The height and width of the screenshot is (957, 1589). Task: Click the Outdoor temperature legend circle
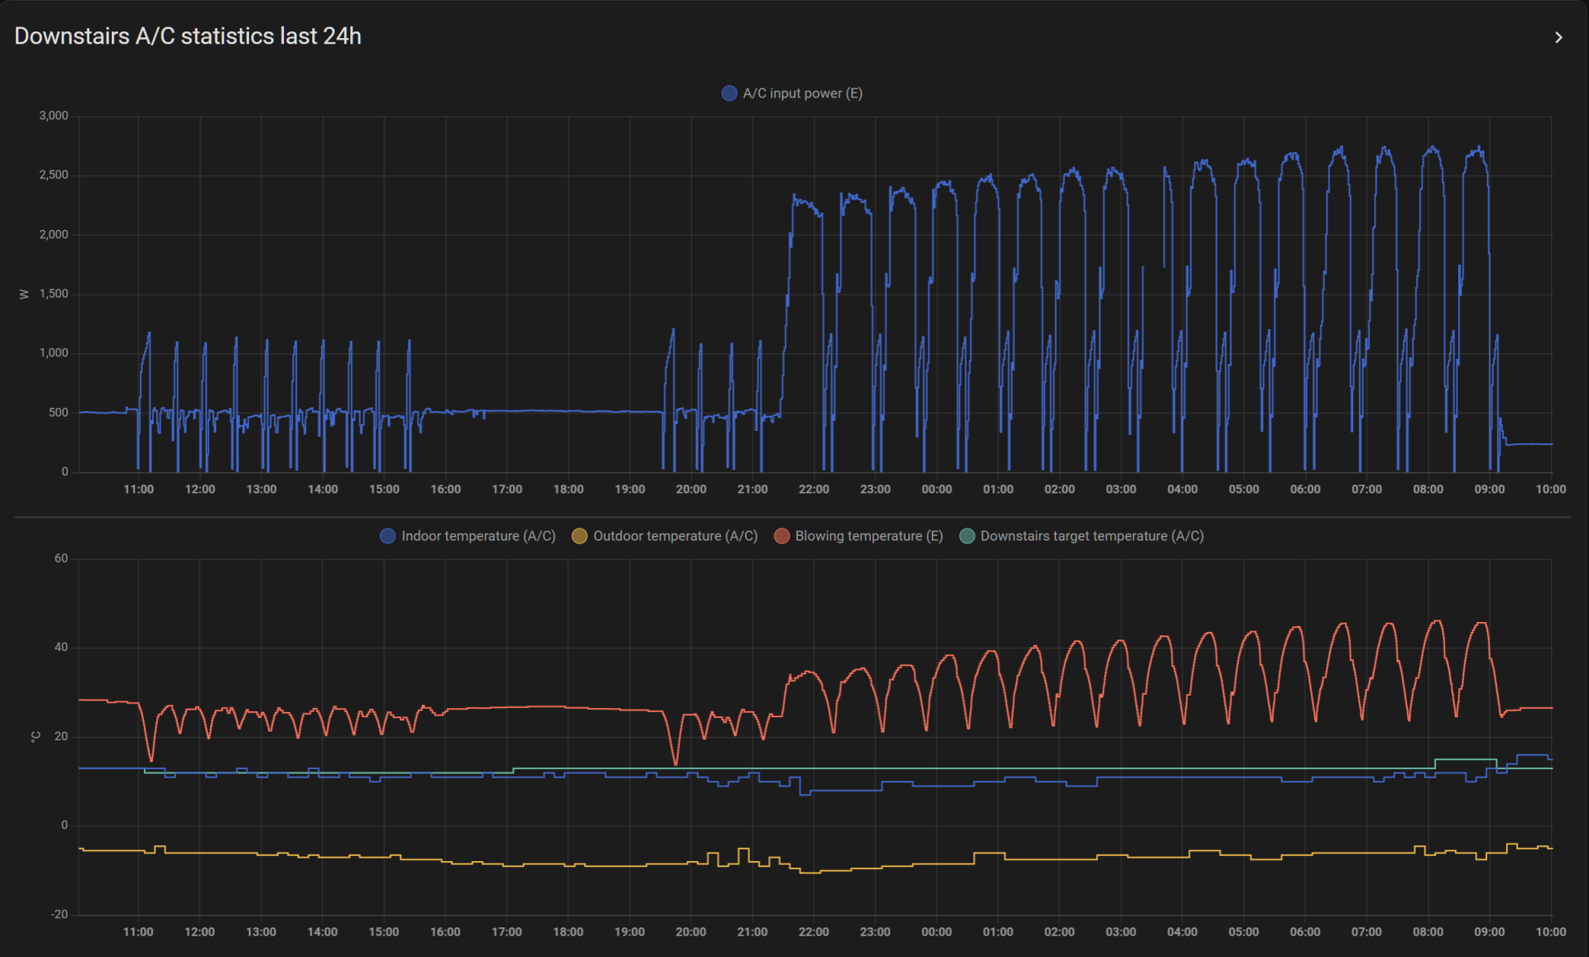579,536
